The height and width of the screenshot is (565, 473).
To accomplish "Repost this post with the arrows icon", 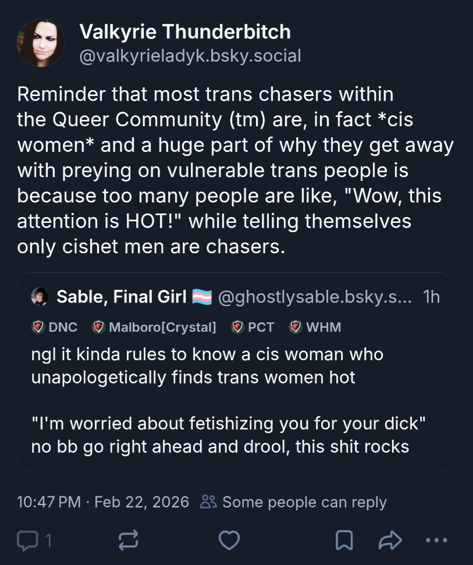I will (127, 541).
